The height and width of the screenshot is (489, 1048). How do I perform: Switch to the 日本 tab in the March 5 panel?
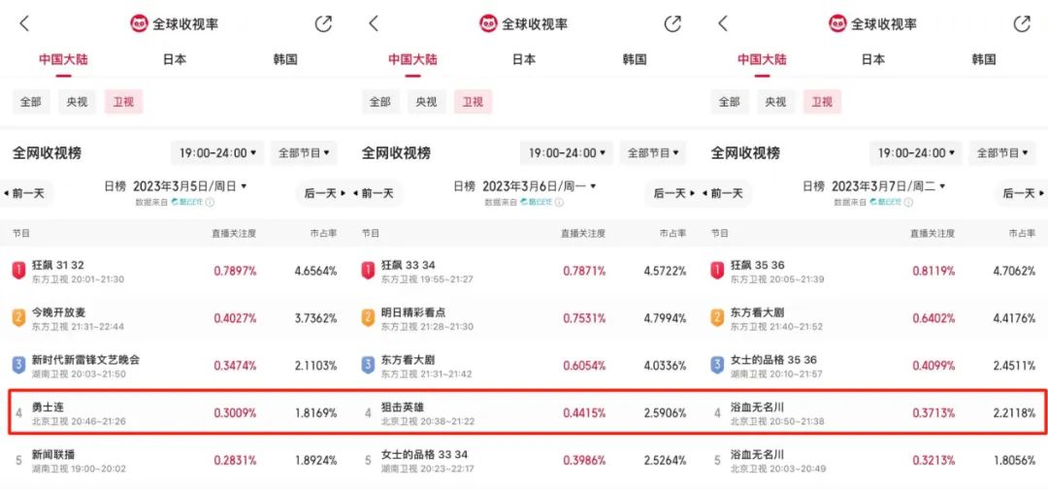tap(175, 59)
